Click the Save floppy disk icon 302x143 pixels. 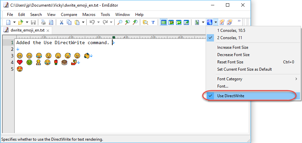click(33, 22)
